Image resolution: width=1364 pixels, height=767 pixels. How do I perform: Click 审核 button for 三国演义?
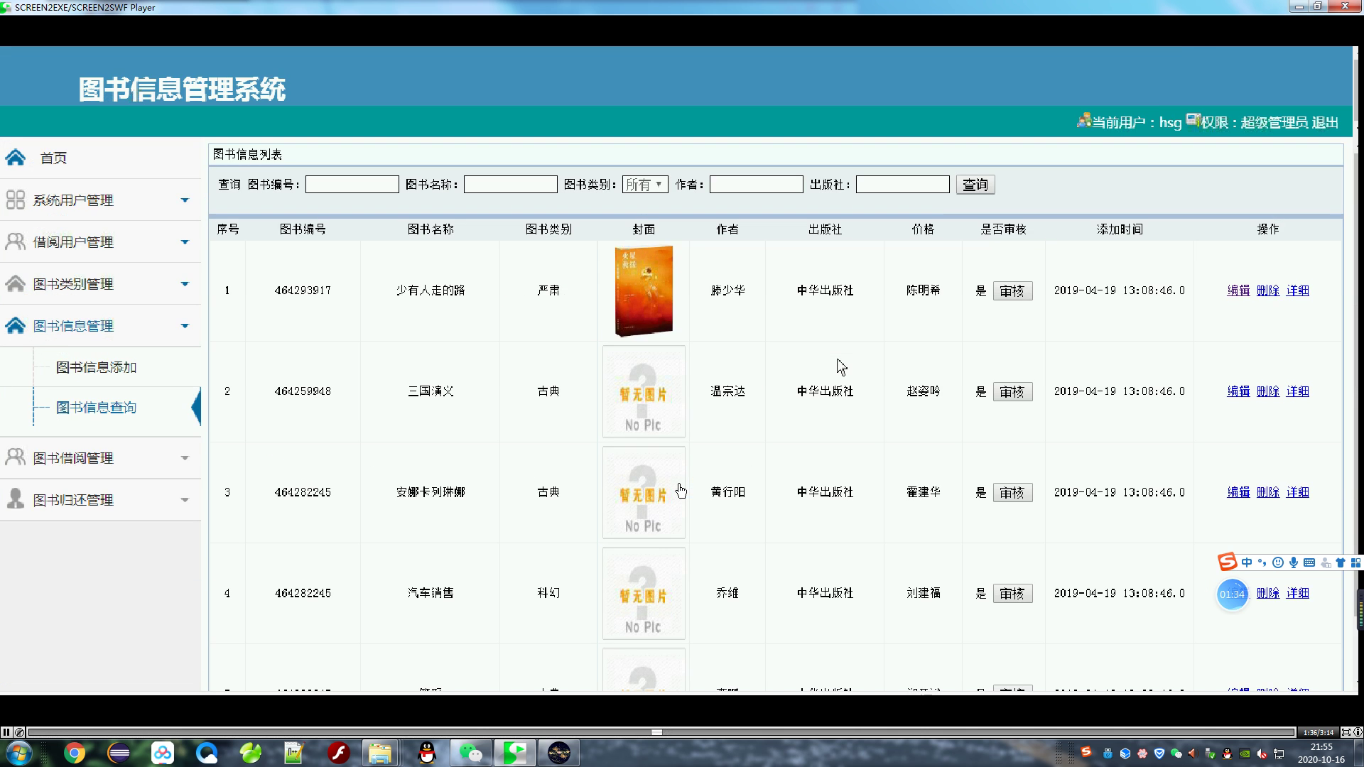coord(1012,392)
